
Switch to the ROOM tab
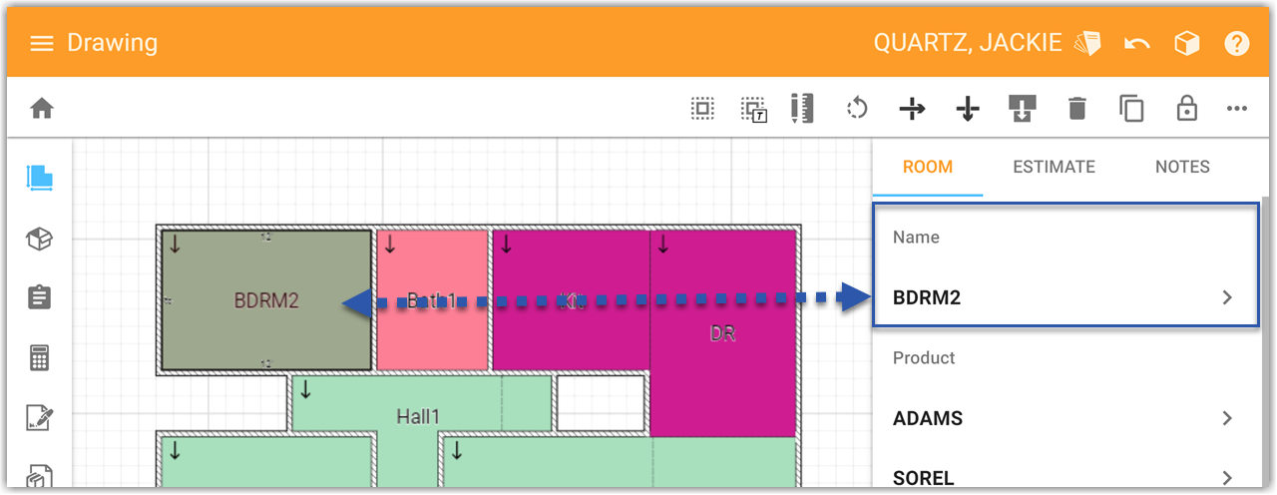(928, 167)
